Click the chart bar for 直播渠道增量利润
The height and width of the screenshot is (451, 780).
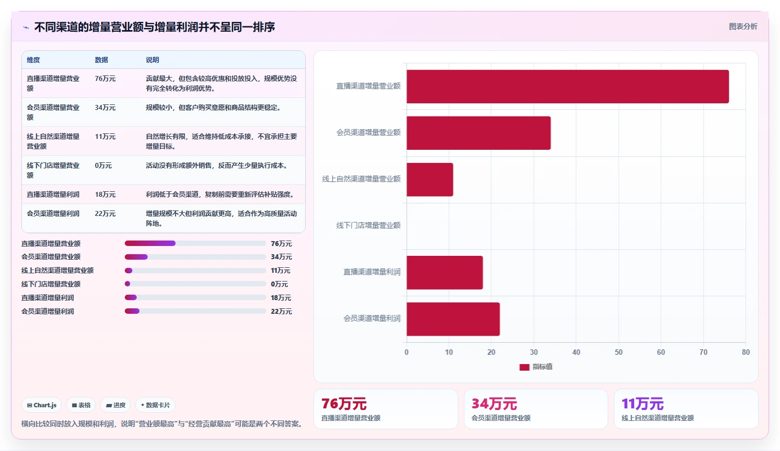point(444,272)
